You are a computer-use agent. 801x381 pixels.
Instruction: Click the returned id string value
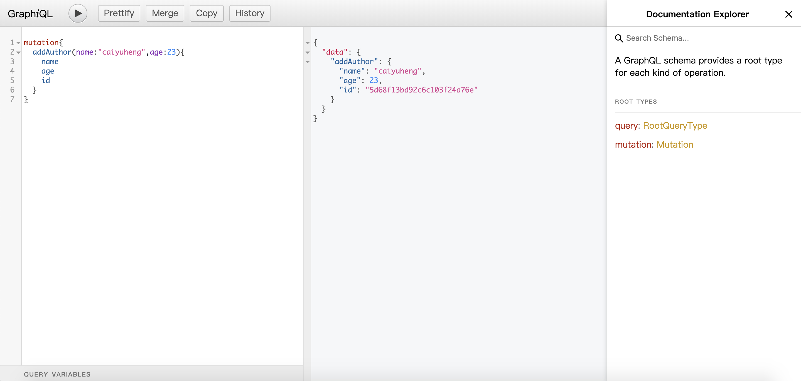(421, 90)
